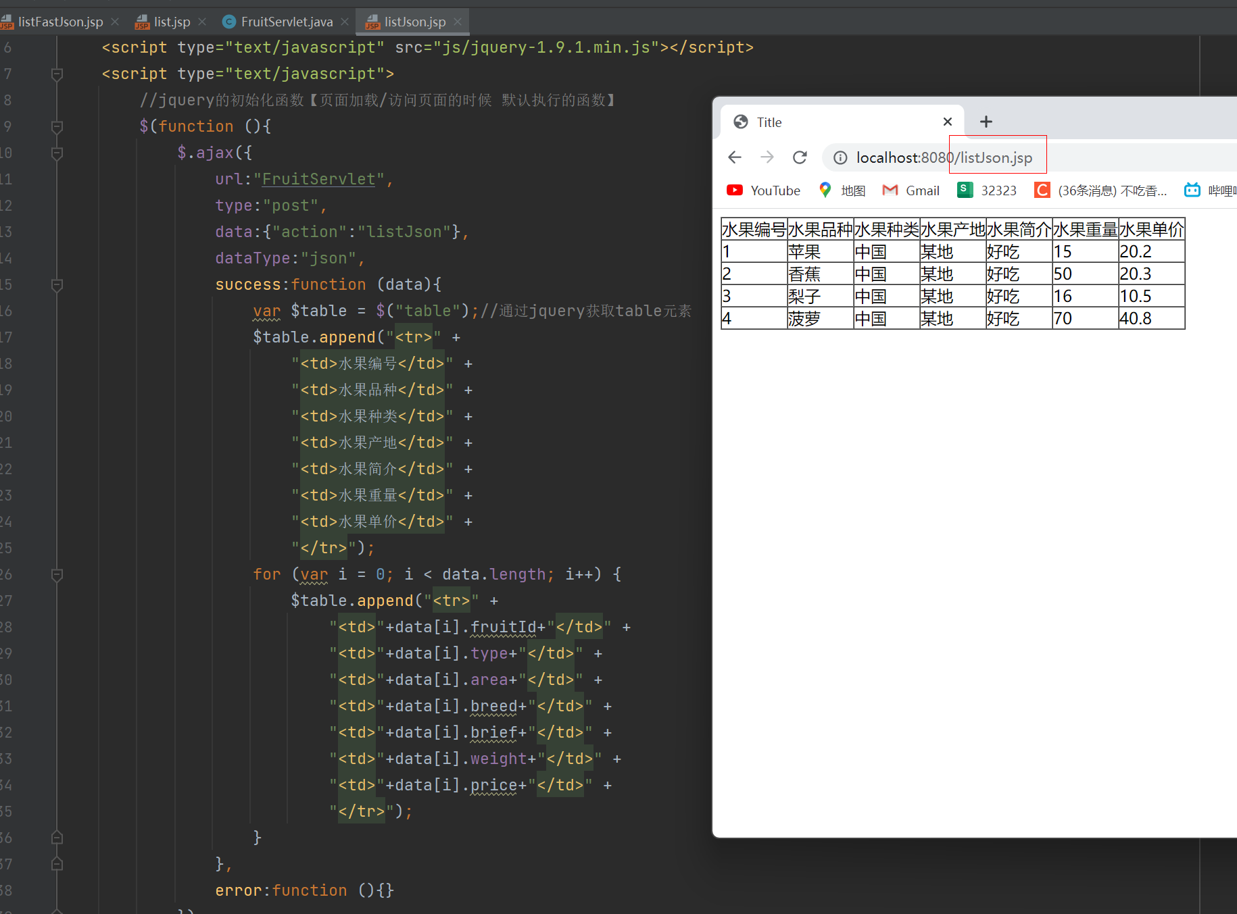Open the Gmail bookmark link
This screenshot has height=914, width=1237.
922,190
